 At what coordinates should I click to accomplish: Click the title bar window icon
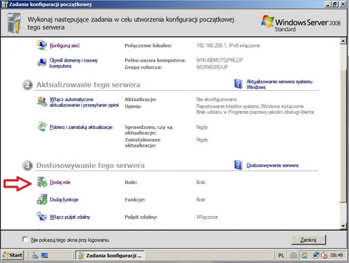tap(4, 4)
